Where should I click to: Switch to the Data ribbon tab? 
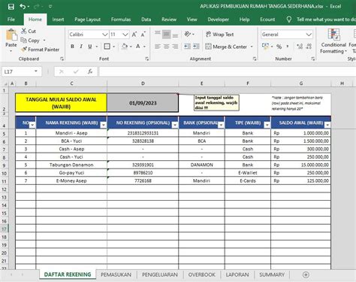click(146, 20)
